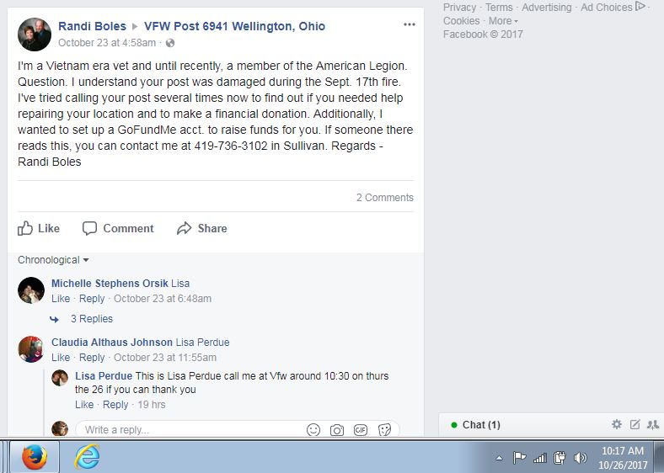
Task: Share this post
Action: [202, 228]
